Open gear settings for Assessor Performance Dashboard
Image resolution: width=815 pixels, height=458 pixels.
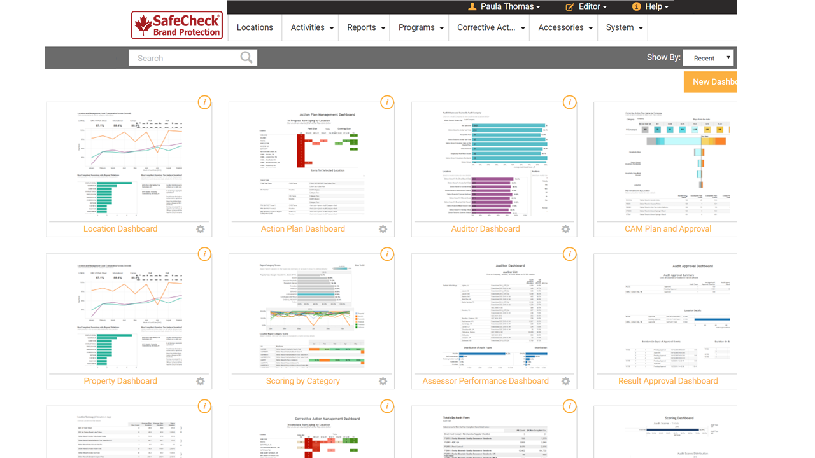(x=565, y=381)
